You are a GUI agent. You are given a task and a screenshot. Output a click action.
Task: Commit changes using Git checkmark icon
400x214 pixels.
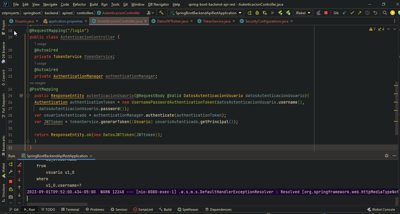click(352, 13)
